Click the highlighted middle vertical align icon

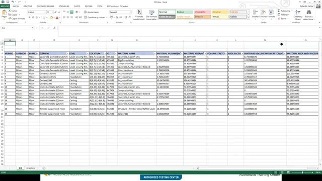coord(71,12)
